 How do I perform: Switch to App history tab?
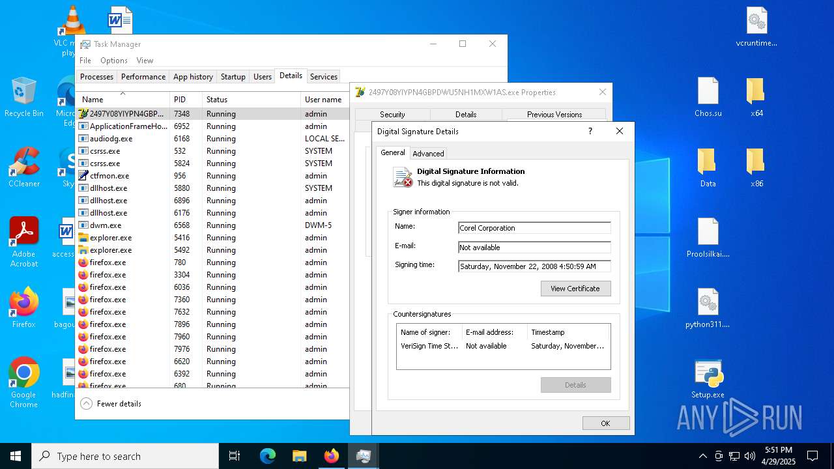point(193,77)
